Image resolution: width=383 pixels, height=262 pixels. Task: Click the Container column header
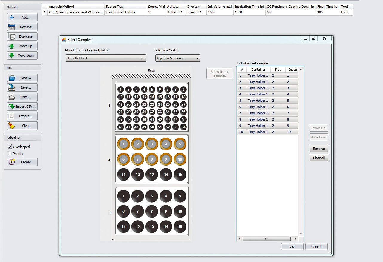[258, 70]
